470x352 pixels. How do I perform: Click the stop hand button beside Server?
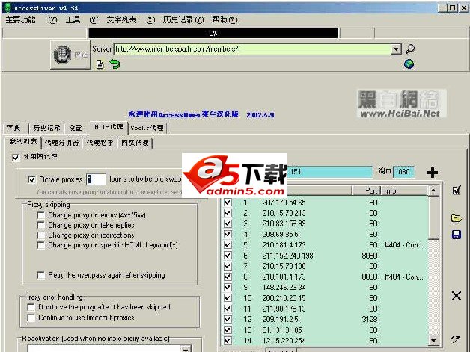[70, 55]
